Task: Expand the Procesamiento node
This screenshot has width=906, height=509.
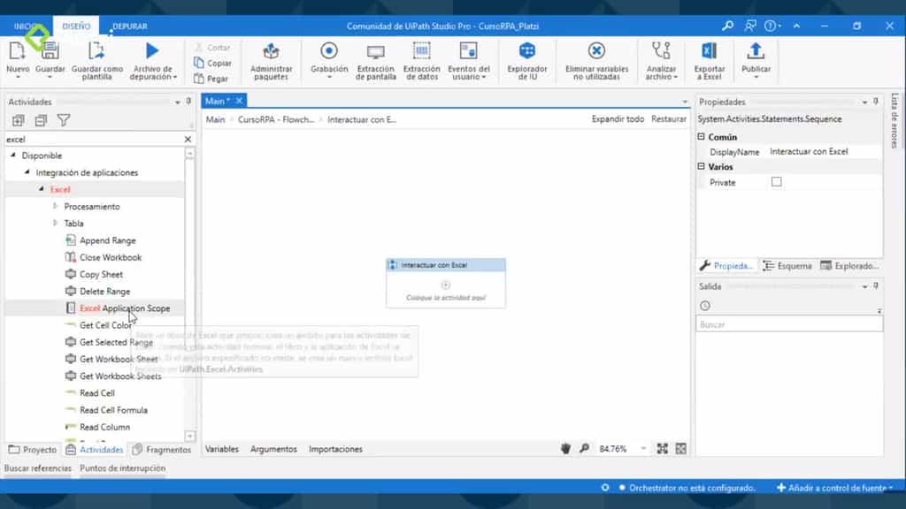Action: pyautogui.click(x=55, y=206)
